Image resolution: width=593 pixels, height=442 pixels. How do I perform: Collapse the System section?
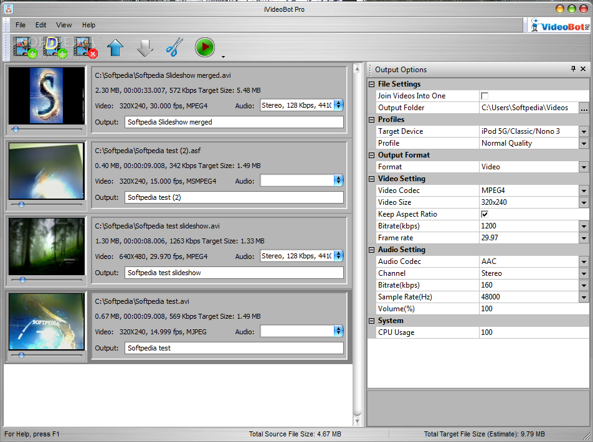pyautogui.click(x=372, y=321)
